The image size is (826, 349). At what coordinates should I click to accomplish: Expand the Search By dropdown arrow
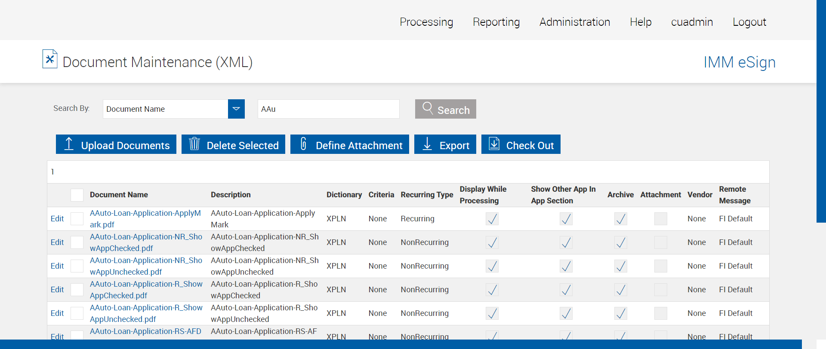click(x=236, y=109)
